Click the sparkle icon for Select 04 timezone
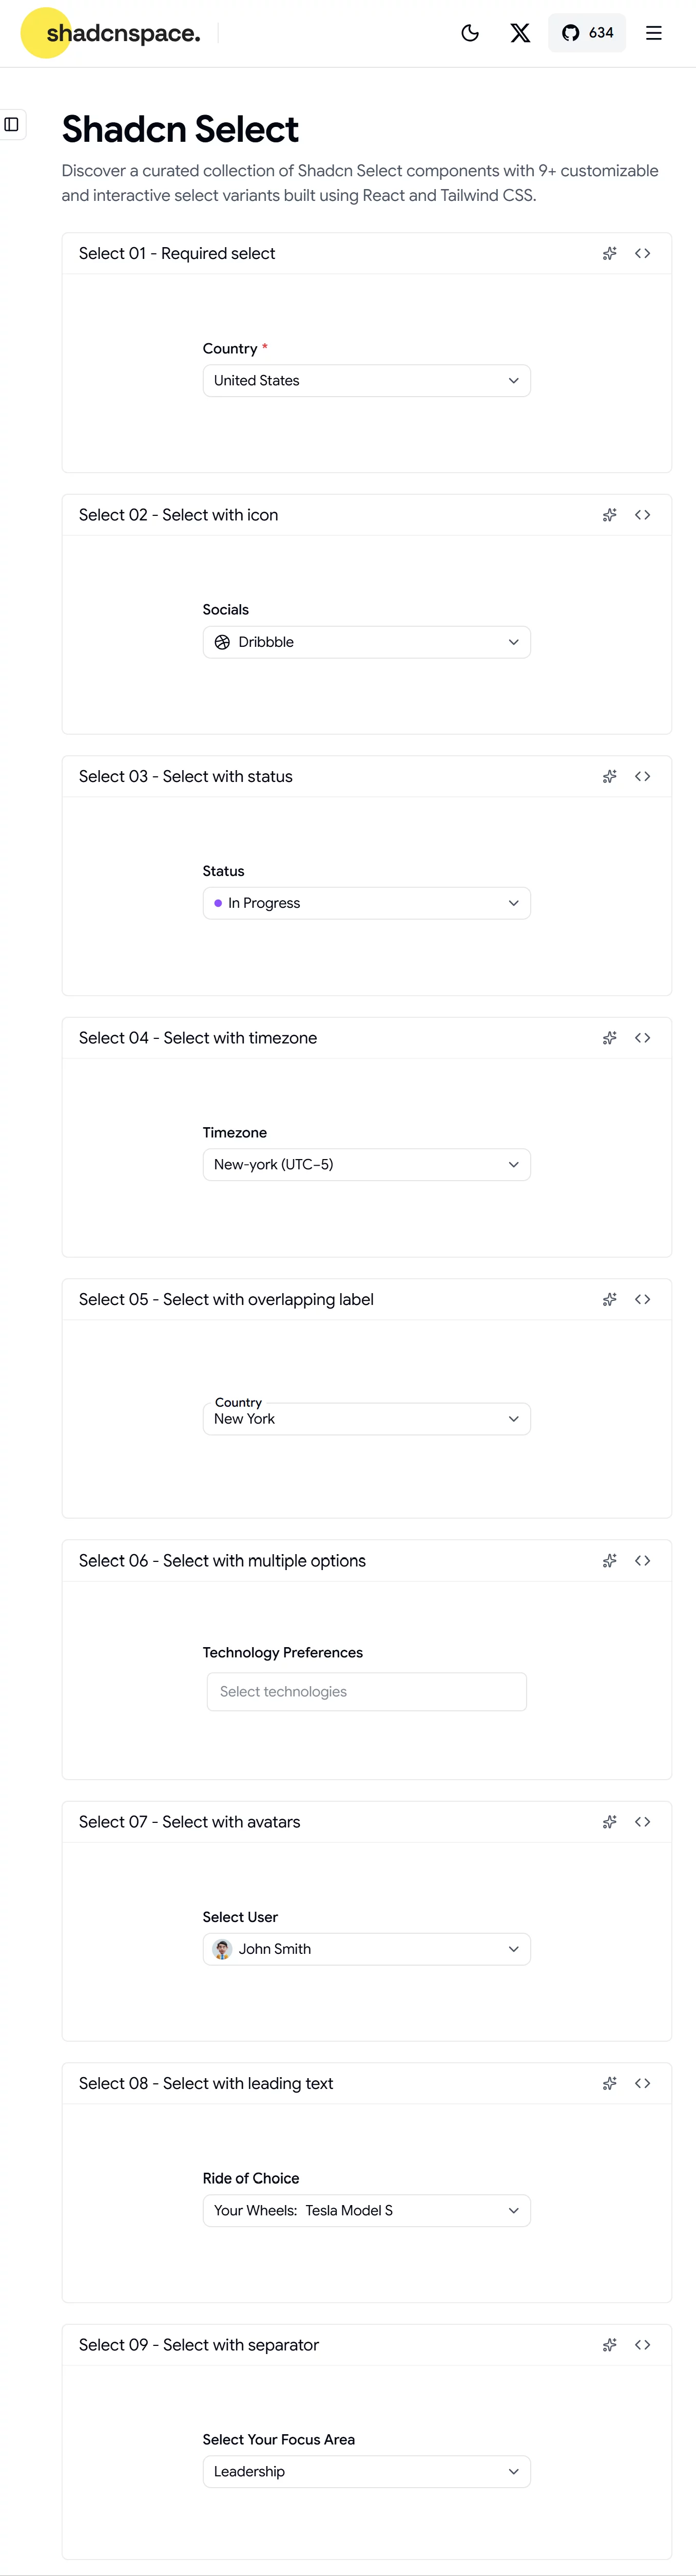The image size is (696, 2576). pos(609,1038)
